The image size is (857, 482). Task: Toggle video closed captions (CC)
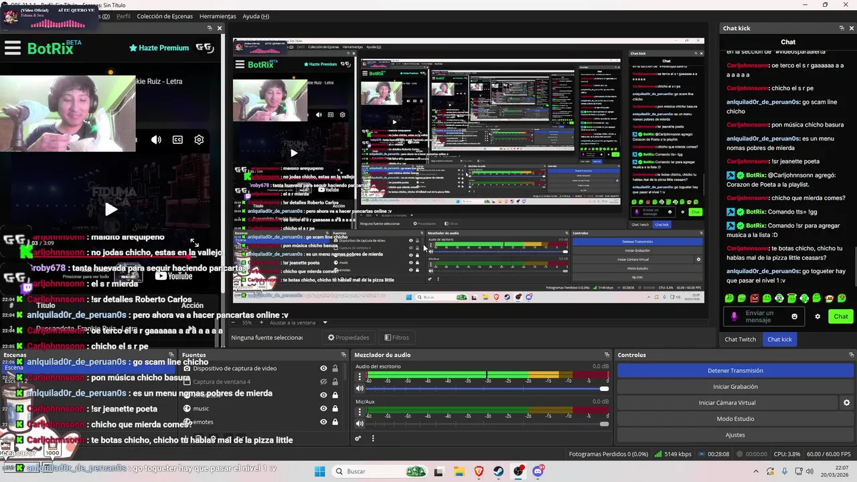point(177,140)
